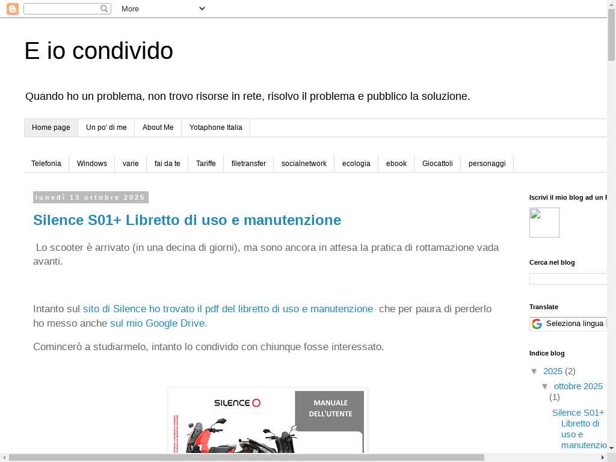Click the horizontal scrollbar at page bottom
Viewport: 616px width, 462px height.
click(x=247, y=458)
